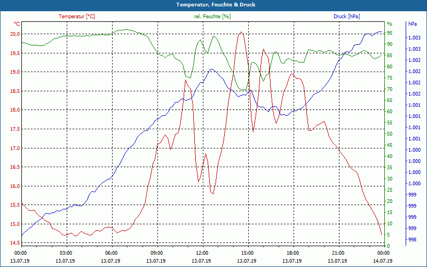
Task: Click the '15,5' temperature axis value
Action: [x=15, y=205]
